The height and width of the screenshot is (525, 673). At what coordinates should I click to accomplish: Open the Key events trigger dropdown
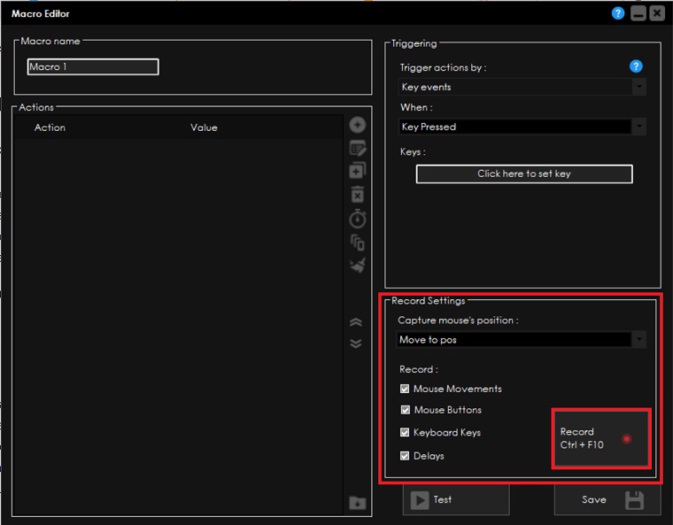point(522,87)
